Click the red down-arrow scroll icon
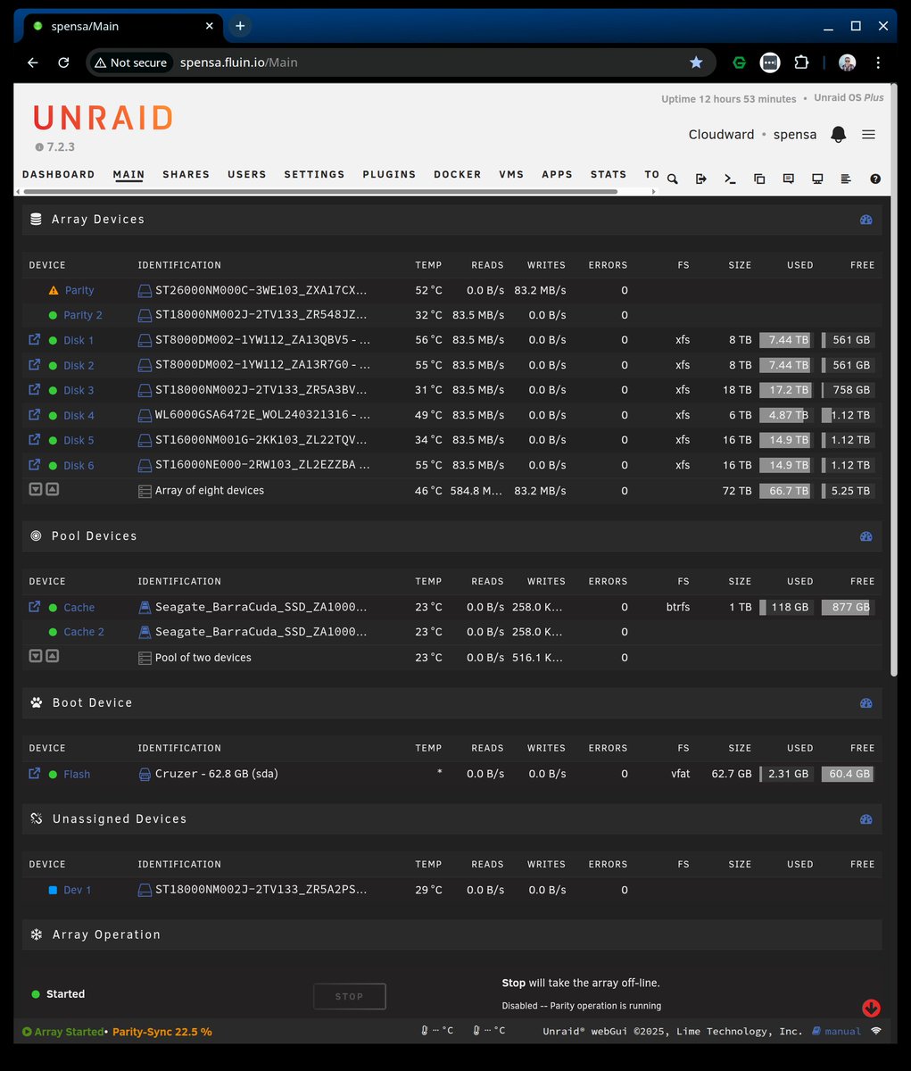 [x=872, y=1008]
